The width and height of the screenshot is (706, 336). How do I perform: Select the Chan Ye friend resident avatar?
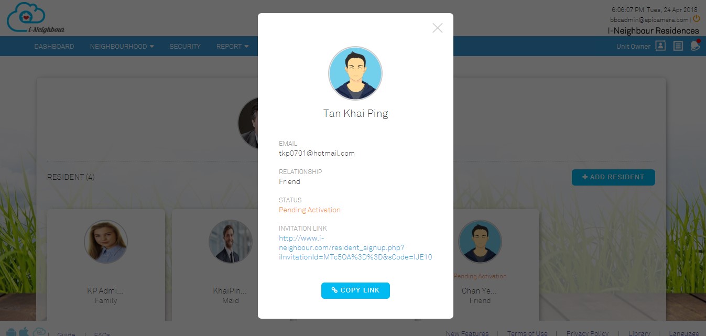pyautogui.click(x=480, y=242)
